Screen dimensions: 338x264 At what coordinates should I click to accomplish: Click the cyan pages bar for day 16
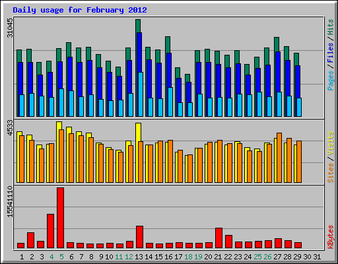[170, 102]
